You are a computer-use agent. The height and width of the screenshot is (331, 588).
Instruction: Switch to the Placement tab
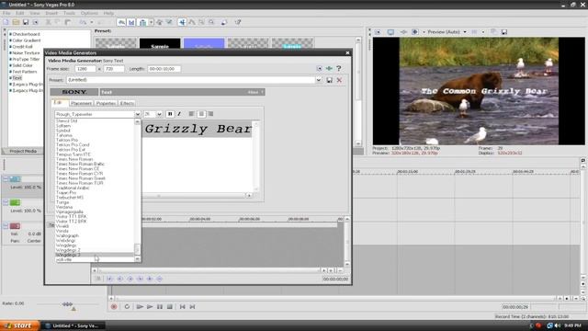81,103
